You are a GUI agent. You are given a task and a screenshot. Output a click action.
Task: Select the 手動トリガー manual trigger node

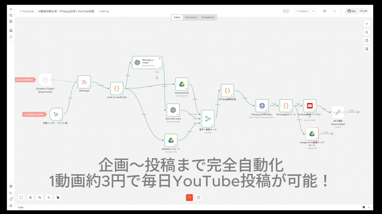[x=56, y=114]
